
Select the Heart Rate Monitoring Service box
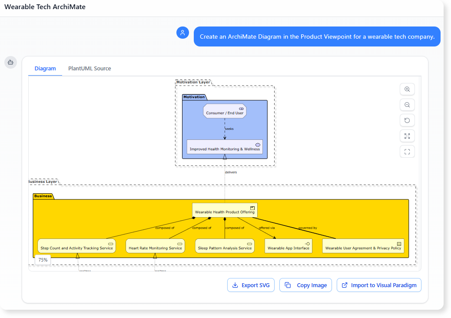click(x=155, y=245)
